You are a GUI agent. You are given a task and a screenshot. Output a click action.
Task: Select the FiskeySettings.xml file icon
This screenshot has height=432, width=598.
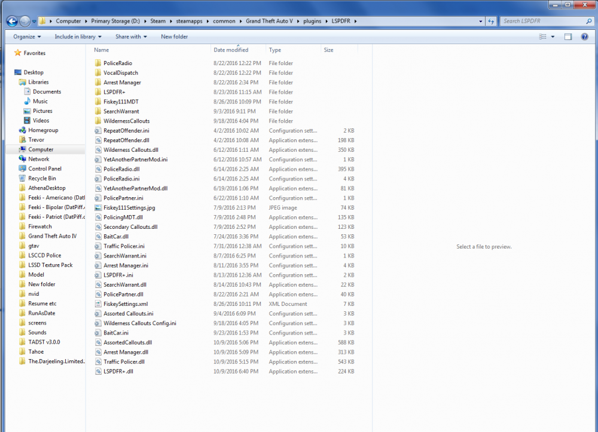point(98,304)
